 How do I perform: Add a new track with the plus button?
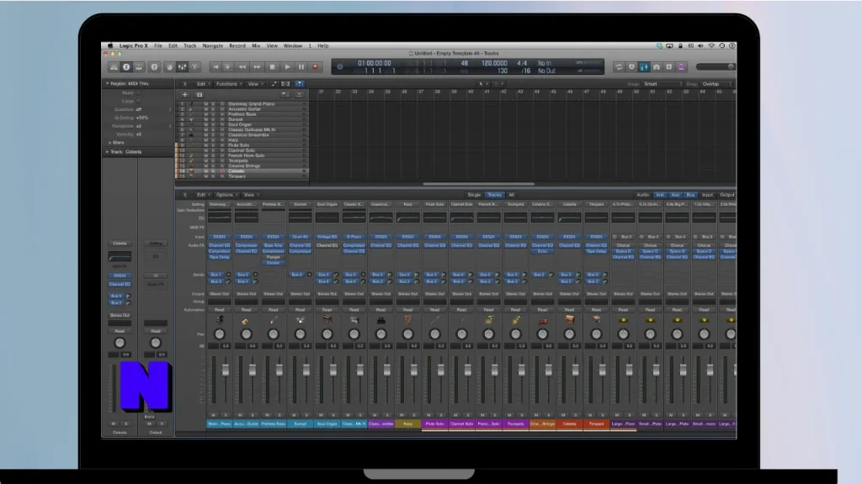(x=184, y=94)
